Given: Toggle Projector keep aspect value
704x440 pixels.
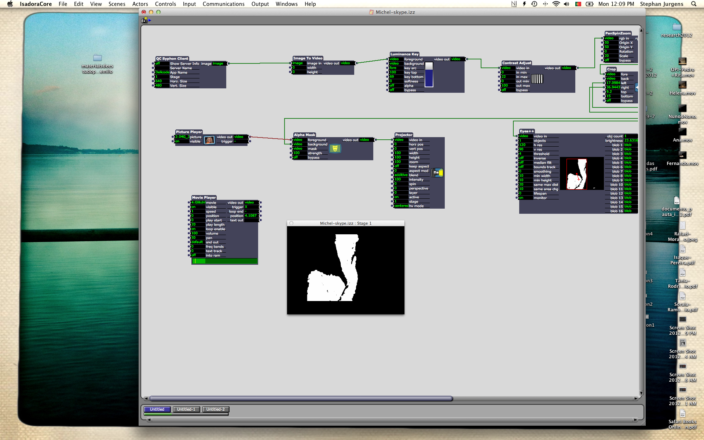Looking at the screenshot, I should 401,166.
